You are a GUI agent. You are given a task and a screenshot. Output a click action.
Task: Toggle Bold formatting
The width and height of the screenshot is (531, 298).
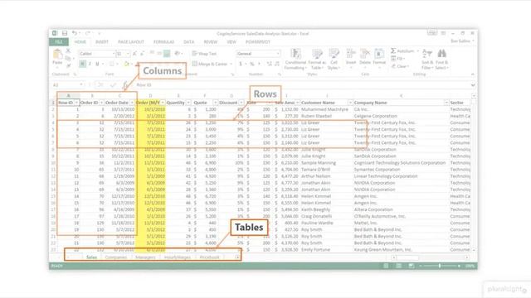click(x=82, y=64)
